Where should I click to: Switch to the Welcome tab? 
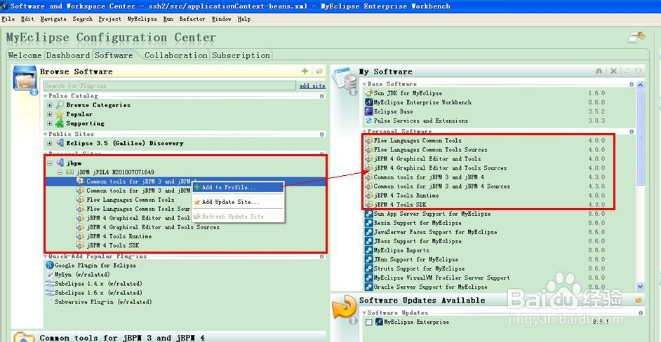coord(25,55)
